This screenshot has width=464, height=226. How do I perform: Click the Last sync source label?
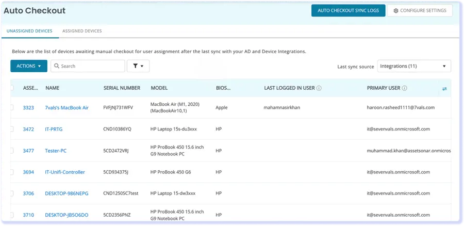pyautogui.click(x=356, y=67)
